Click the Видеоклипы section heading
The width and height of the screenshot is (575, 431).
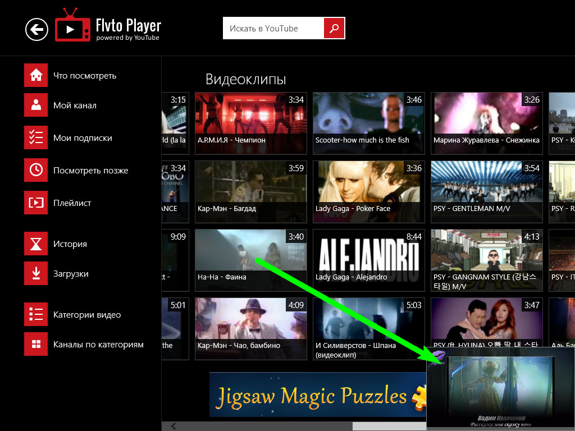point(246,79)
